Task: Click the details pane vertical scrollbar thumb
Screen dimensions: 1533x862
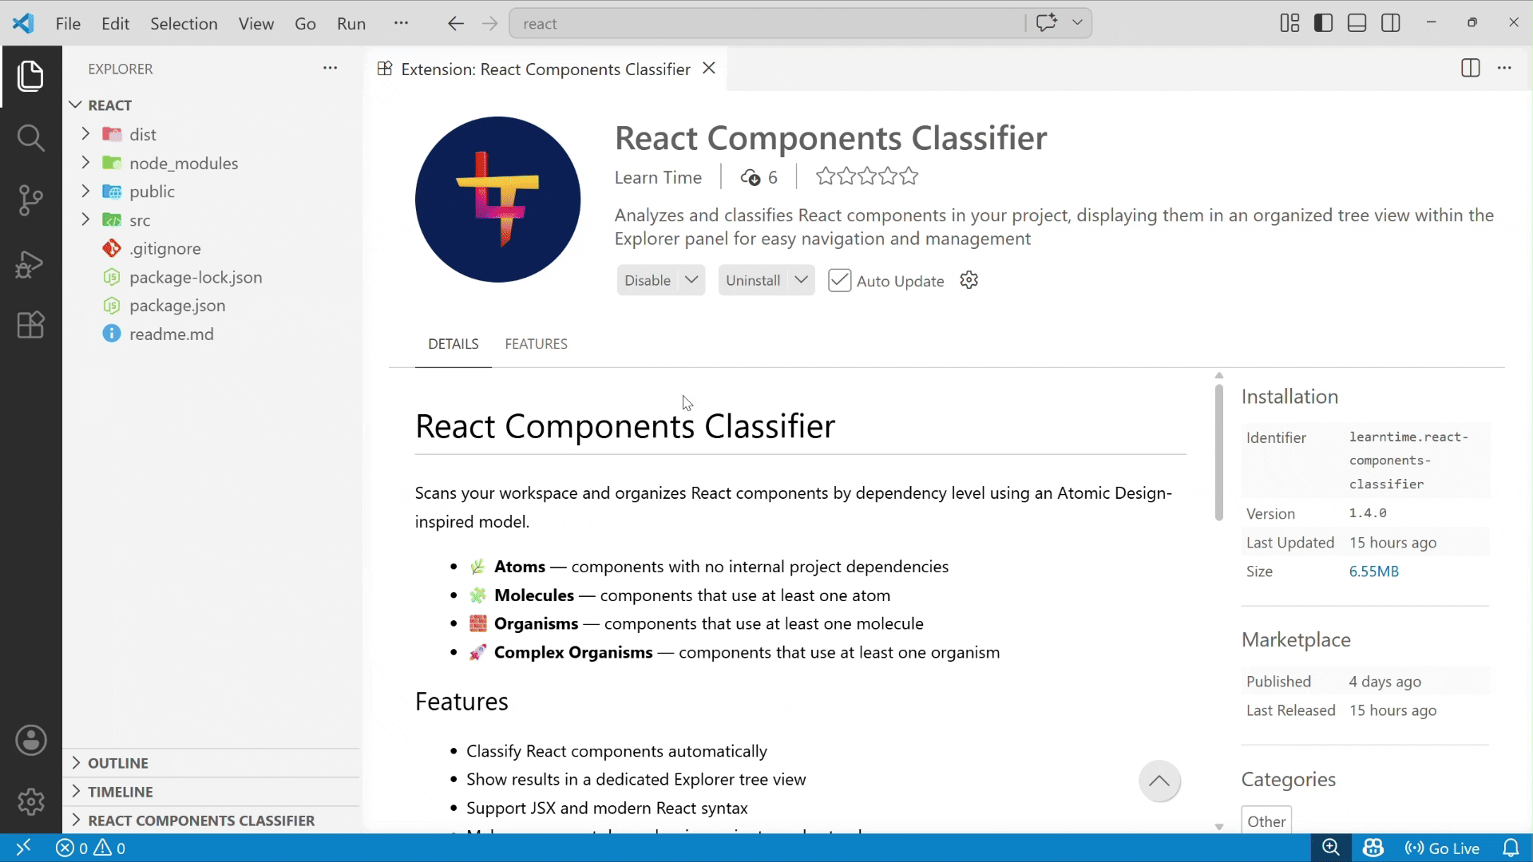Action: pos(1218,453)
